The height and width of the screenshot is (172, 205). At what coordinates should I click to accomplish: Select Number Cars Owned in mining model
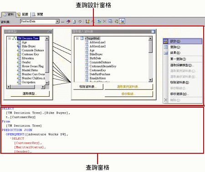pos(33,74)
